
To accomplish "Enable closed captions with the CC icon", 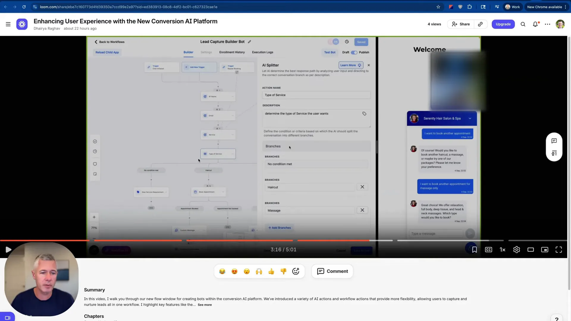I will (x=488, y=250).
